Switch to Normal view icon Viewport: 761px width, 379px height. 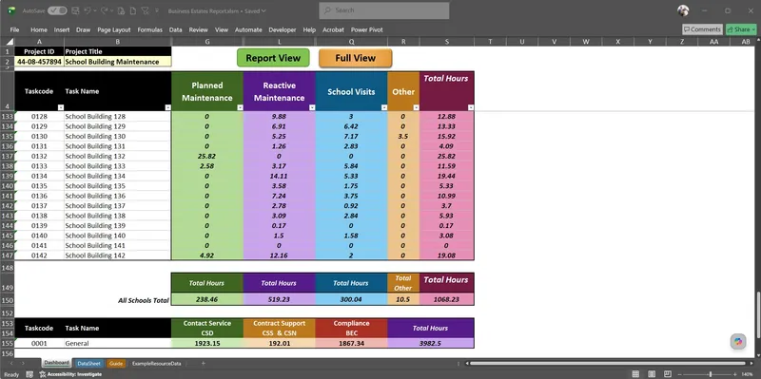click(x=635, y=374)
